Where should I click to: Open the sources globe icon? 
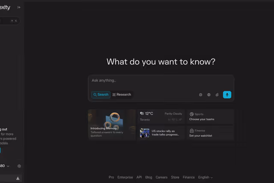[x=209, y=95]
